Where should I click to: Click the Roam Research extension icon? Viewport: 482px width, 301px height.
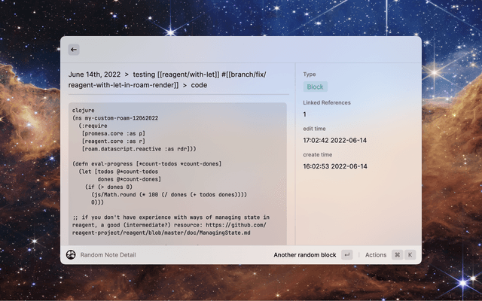(x=71, y=255)
